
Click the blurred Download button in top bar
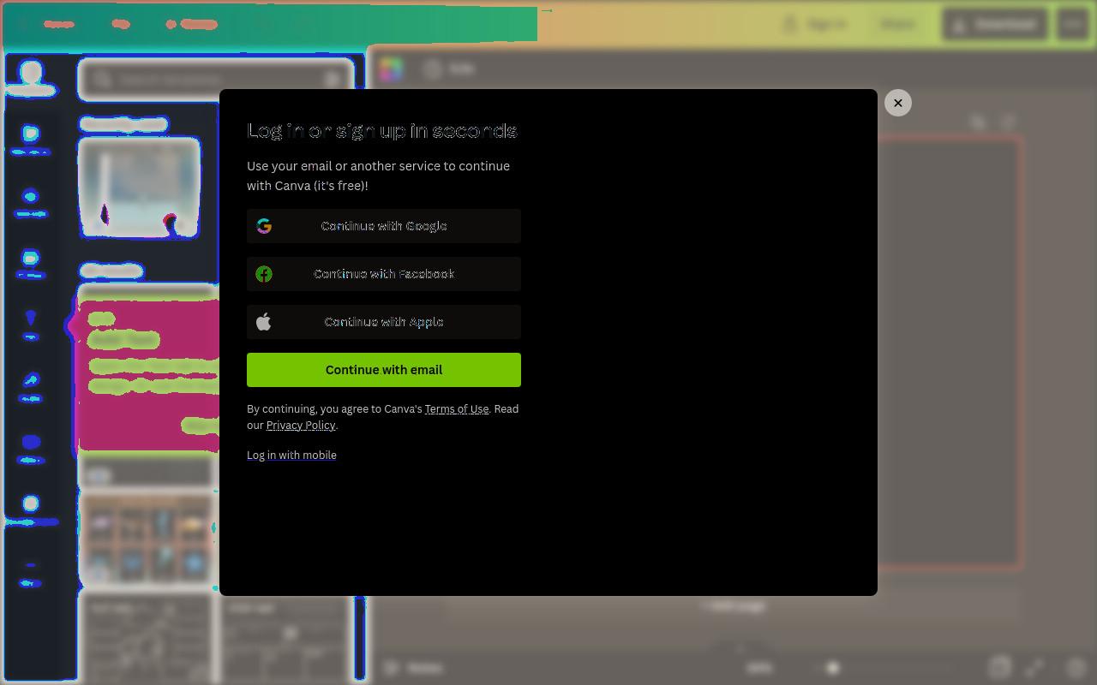(995, 24)
